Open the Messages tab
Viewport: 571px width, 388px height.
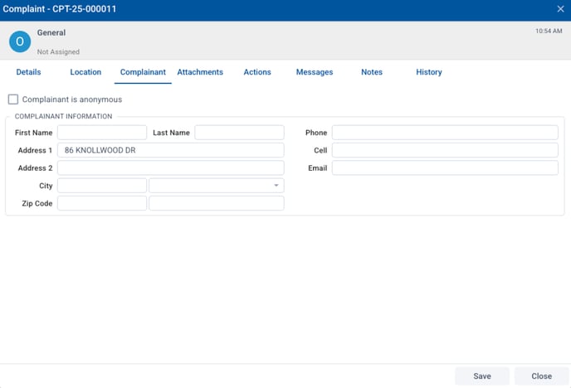click(315, 72)
